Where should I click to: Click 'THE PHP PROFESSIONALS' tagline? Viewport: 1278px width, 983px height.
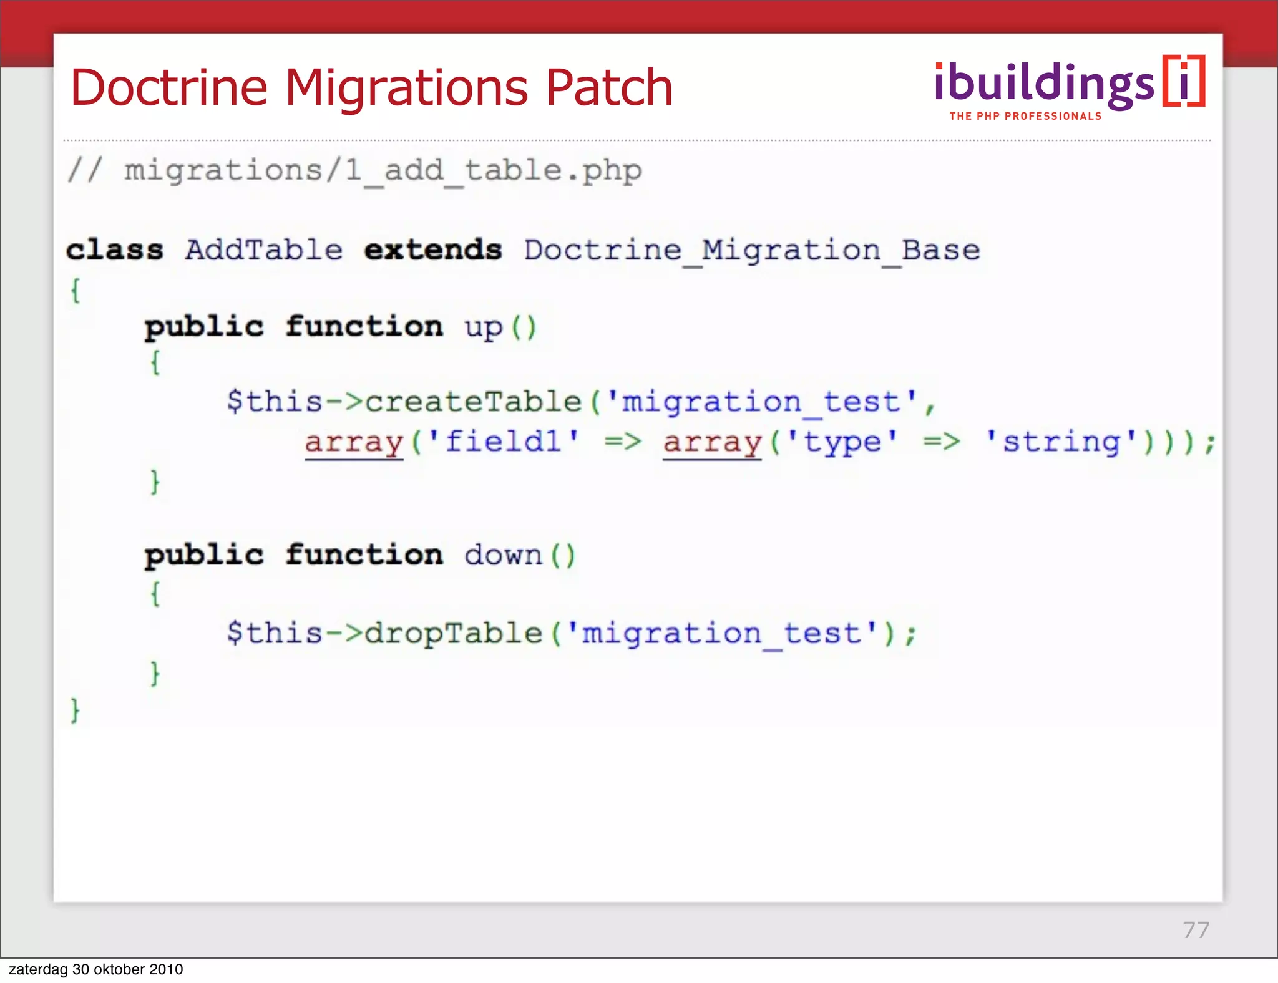1025,116
